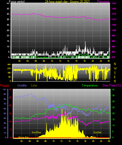
Task: Click the 45 wind axis value
Action: coord(8,9)
